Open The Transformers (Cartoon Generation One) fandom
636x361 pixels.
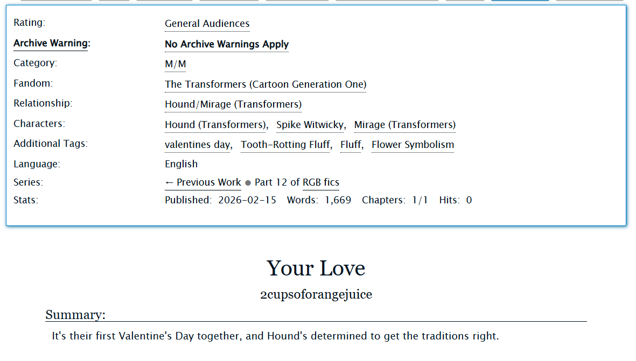(x=265, y=84)
